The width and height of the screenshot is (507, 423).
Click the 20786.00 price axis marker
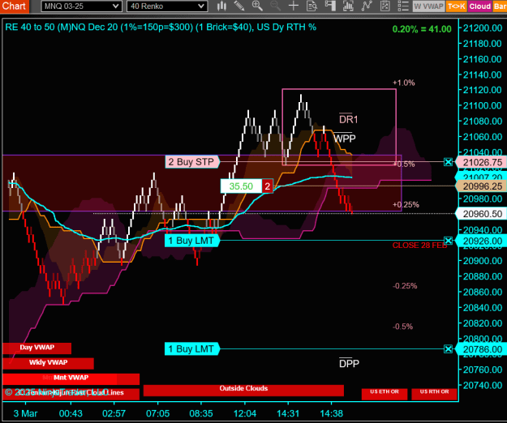click(482, 349)
